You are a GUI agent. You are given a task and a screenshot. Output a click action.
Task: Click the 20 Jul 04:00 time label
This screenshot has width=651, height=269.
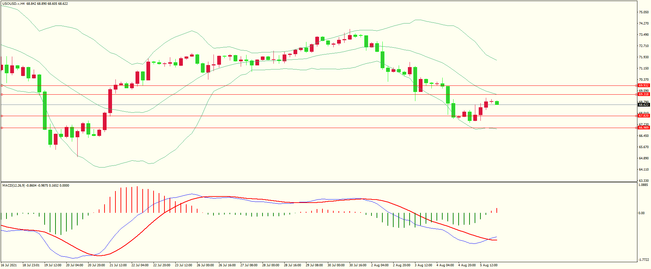75,265
